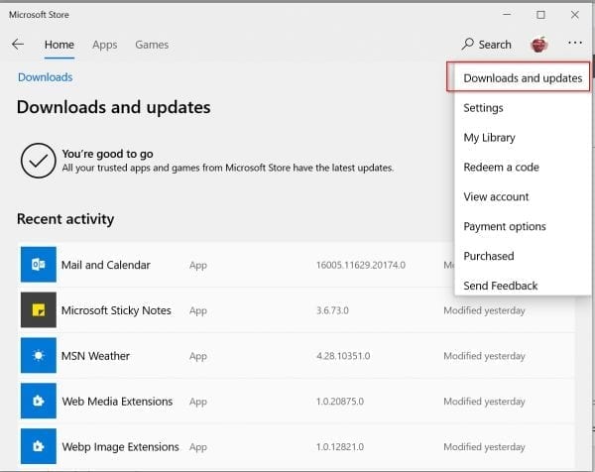
Task: Click the Mail and Calendar app icon
Action: [39, 265]
